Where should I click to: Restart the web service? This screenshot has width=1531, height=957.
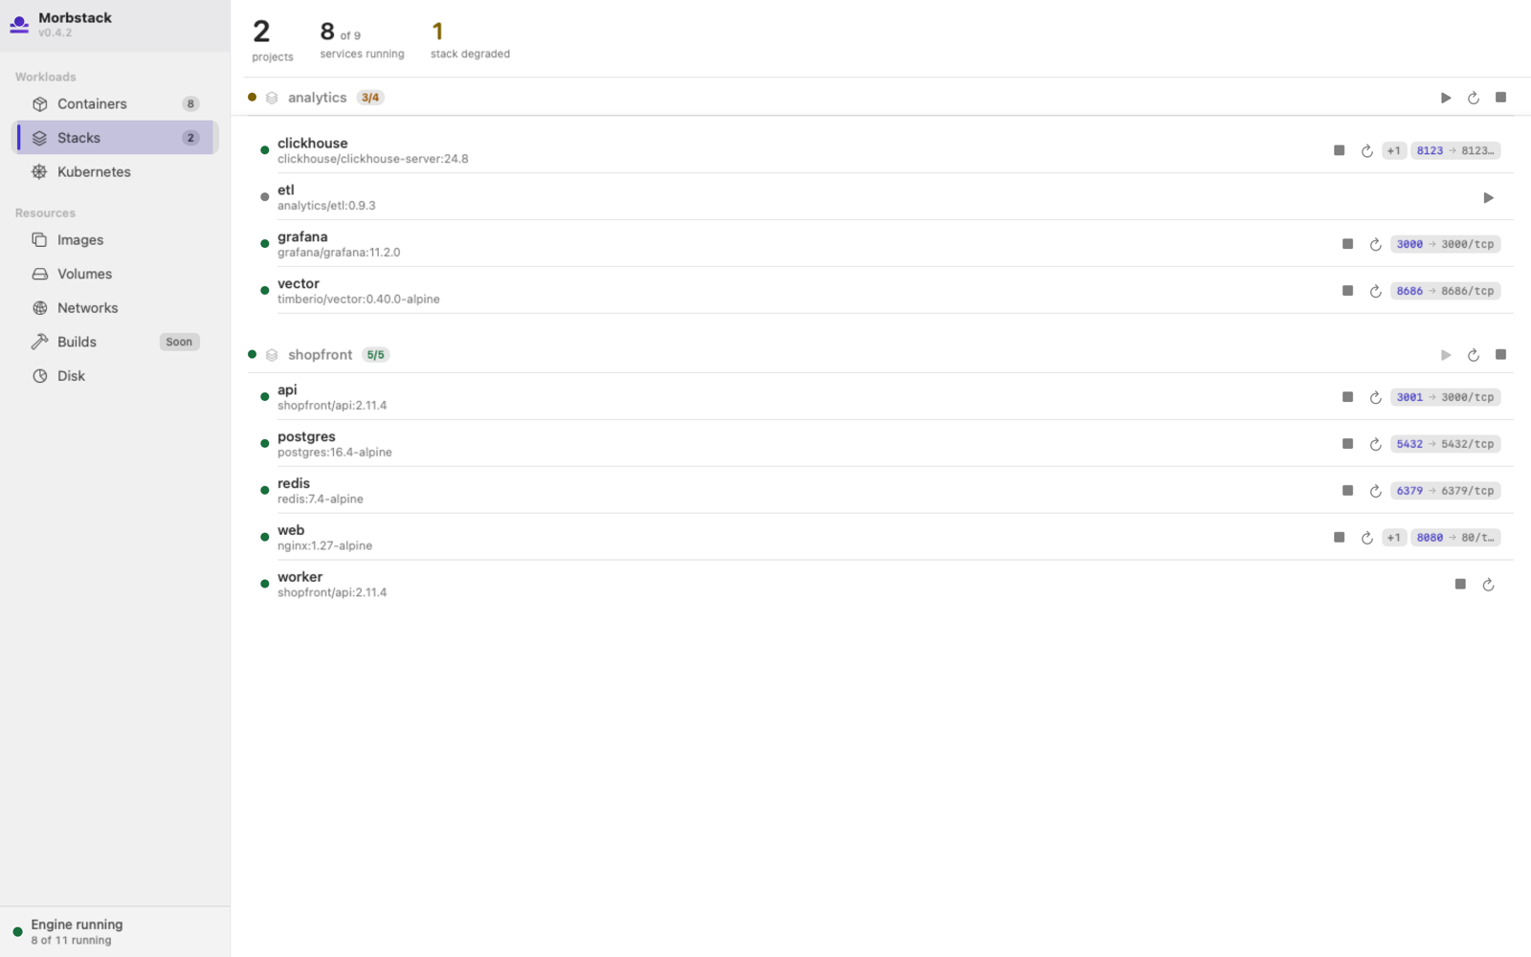pos(1367,539)
